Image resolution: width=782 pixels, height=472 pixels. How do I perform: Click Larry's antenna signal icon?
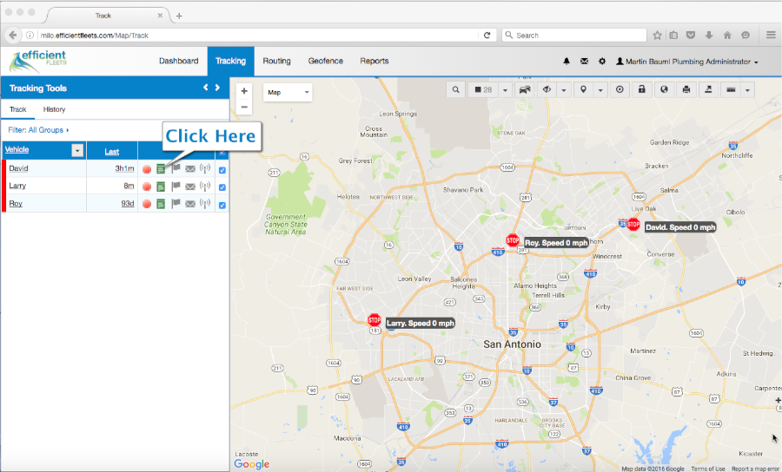[204, 187]
